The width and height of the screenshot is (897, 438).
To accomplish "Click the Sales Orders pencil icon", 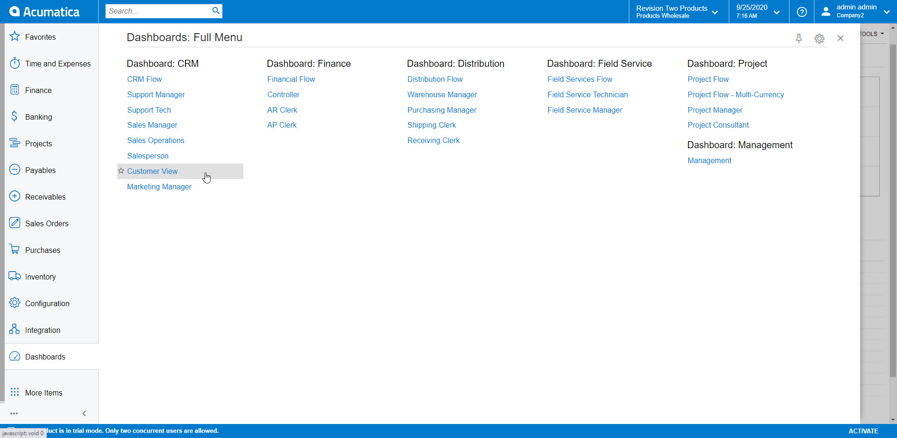I will tap(15, 223).
